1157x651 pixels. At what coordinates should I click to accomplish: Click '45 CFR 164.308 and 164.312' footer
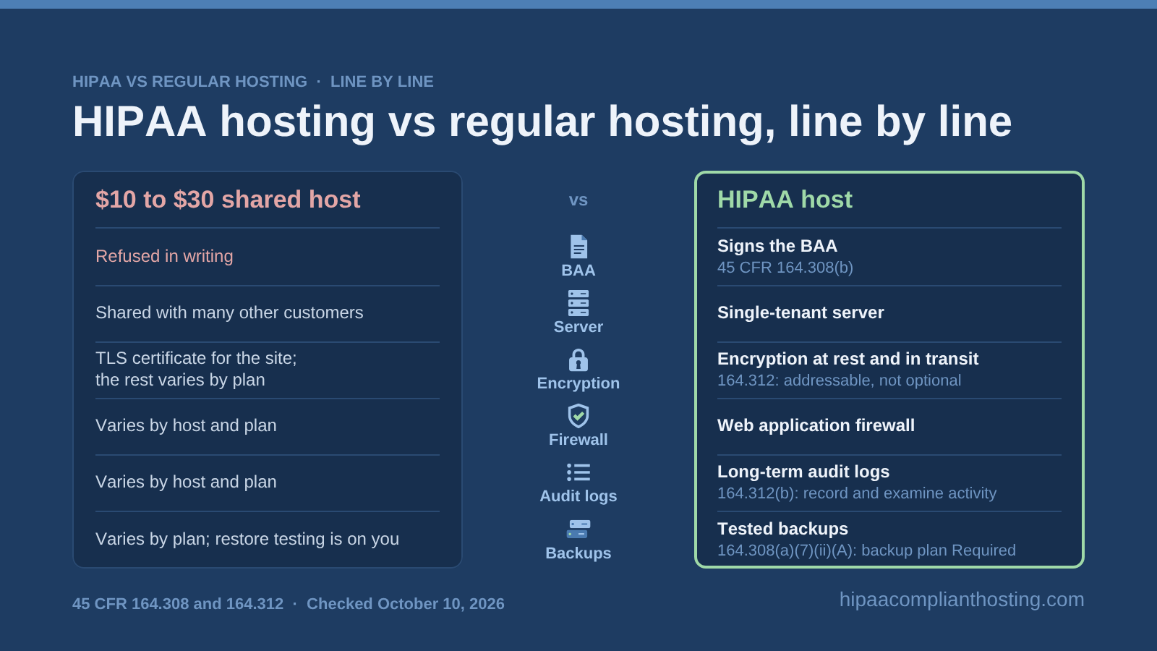coord(178,604)
